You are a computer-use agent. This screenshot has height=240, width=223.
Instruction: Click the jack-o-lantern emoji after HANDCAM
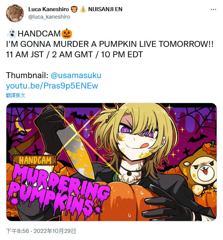66,33
